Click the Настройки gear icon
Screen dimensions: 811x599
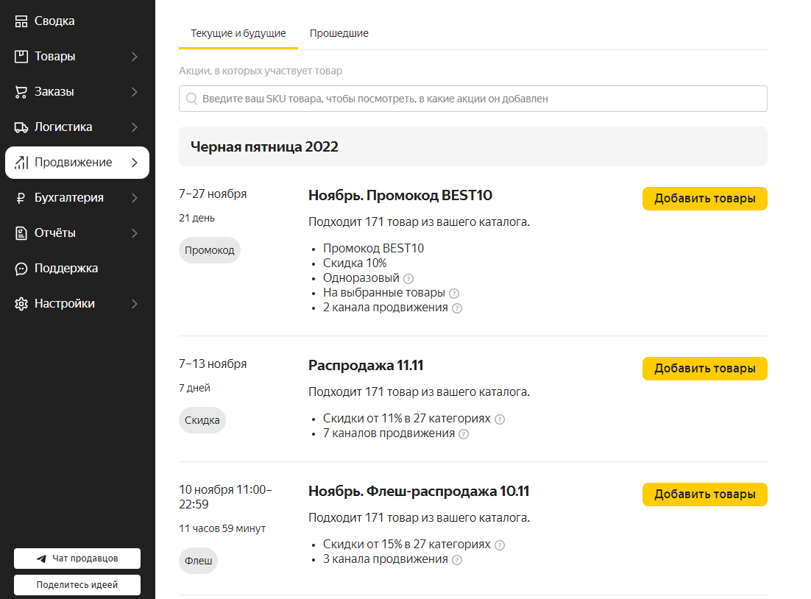point(21,304)
